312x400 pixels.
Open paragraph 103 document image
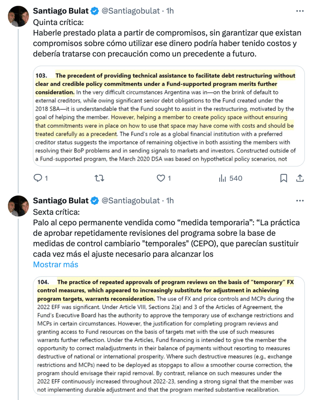169,116
